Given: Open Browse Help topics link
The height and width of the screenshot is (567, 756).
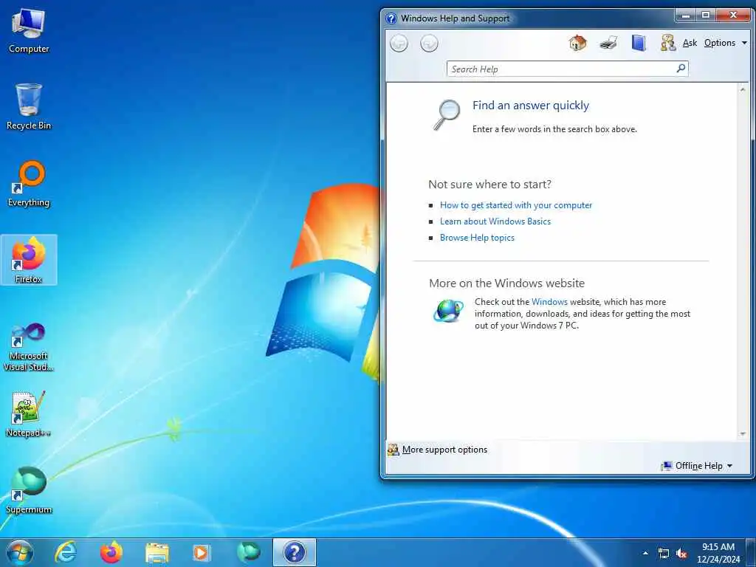Looking at the screenshot, I should [x=477, y=238].
